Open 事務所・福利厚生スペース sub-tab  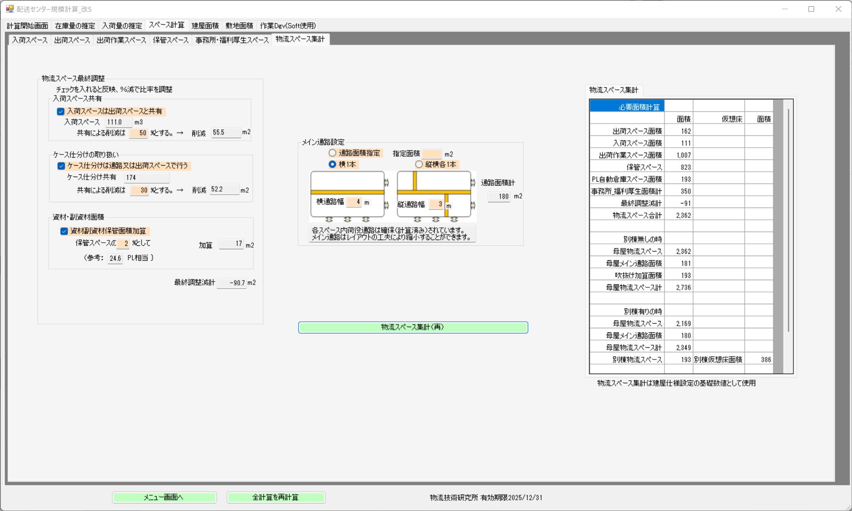232,40
